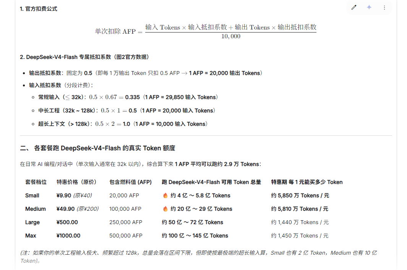Click the "20,000 AFP" cell
407x270 pixels.
click(124, 195)
